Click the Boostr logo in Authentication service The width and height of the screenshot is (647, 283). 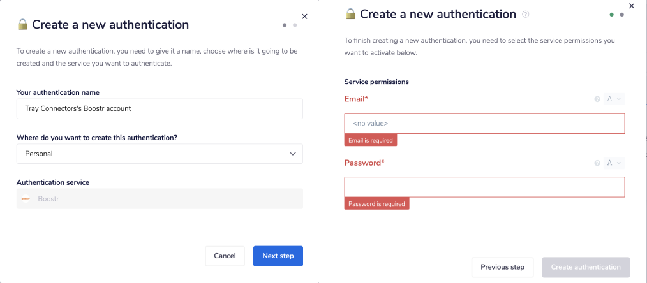26,199
